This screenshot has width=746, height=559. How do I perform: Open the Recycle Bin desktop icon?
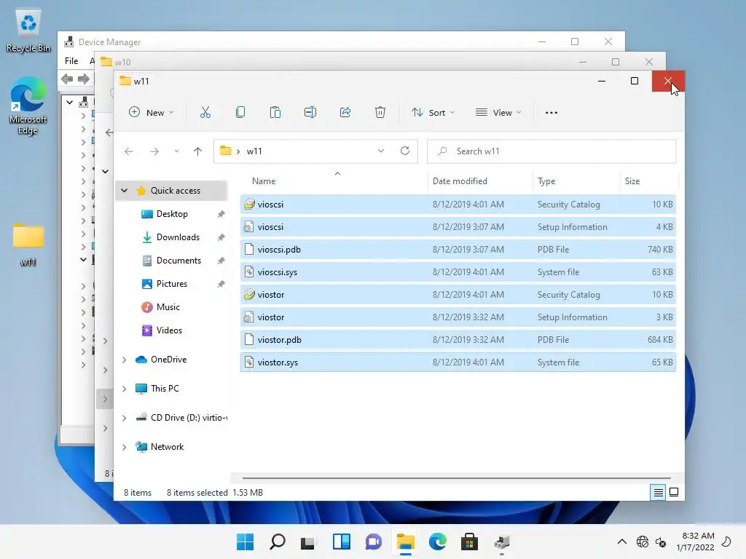tap(28, 31)
